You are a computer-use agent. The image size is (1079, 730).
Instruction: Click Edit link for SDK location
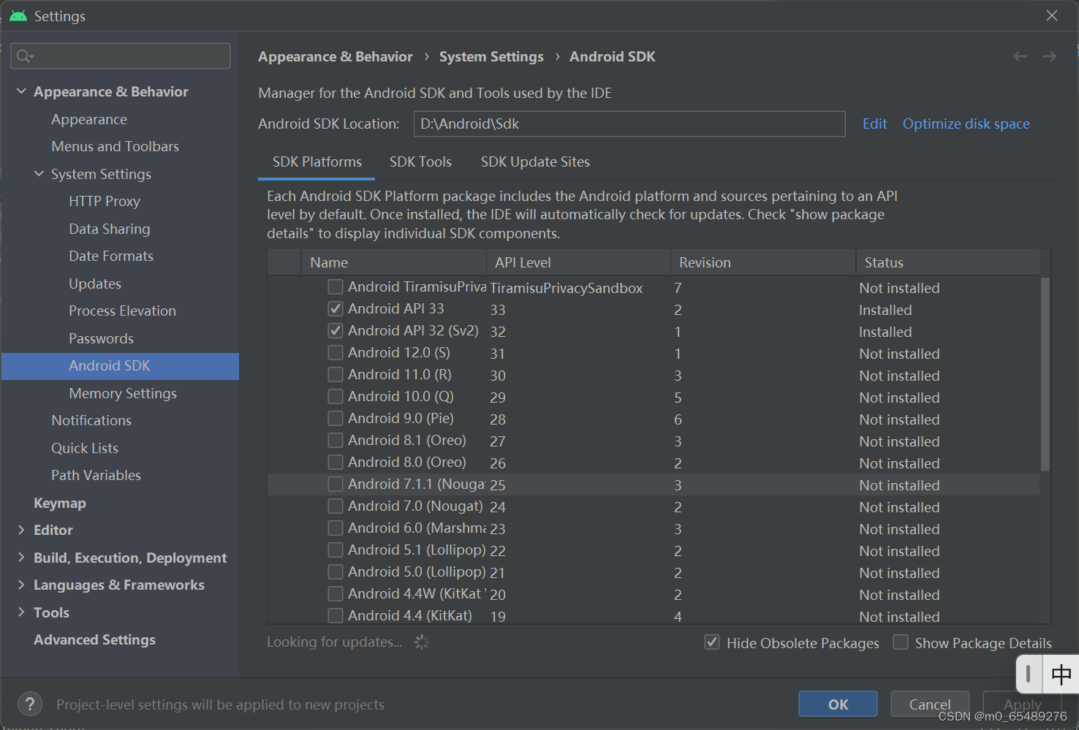coord(874,123)
